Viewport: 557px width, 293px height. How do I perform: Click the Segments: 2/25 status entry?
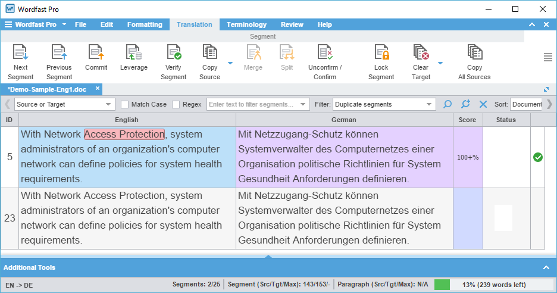pos(196,285)
